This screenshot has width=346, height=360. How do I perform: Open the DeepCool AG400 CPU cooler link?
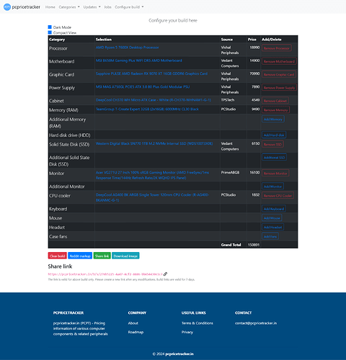(x=152, y=197)
